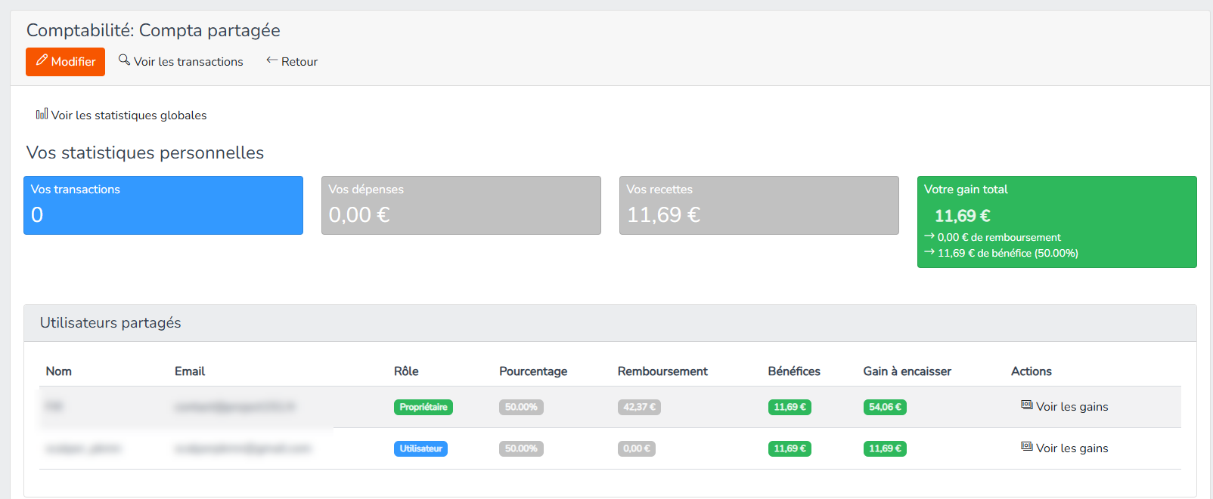Click the 42,37 € remboursement badge
Viewport: 1213px width, 499px height.
tap(639, 407)
